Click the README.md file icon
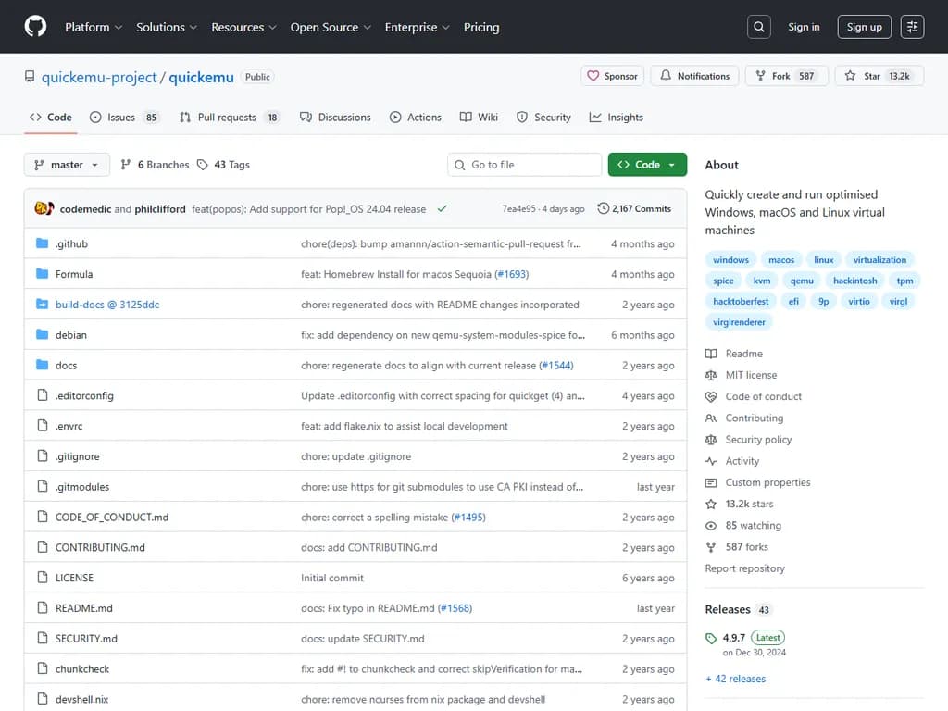 pos(42,607)
